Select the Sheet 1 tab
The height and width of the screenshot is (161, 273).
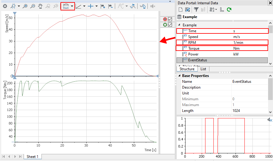click(x=33, y=157)
